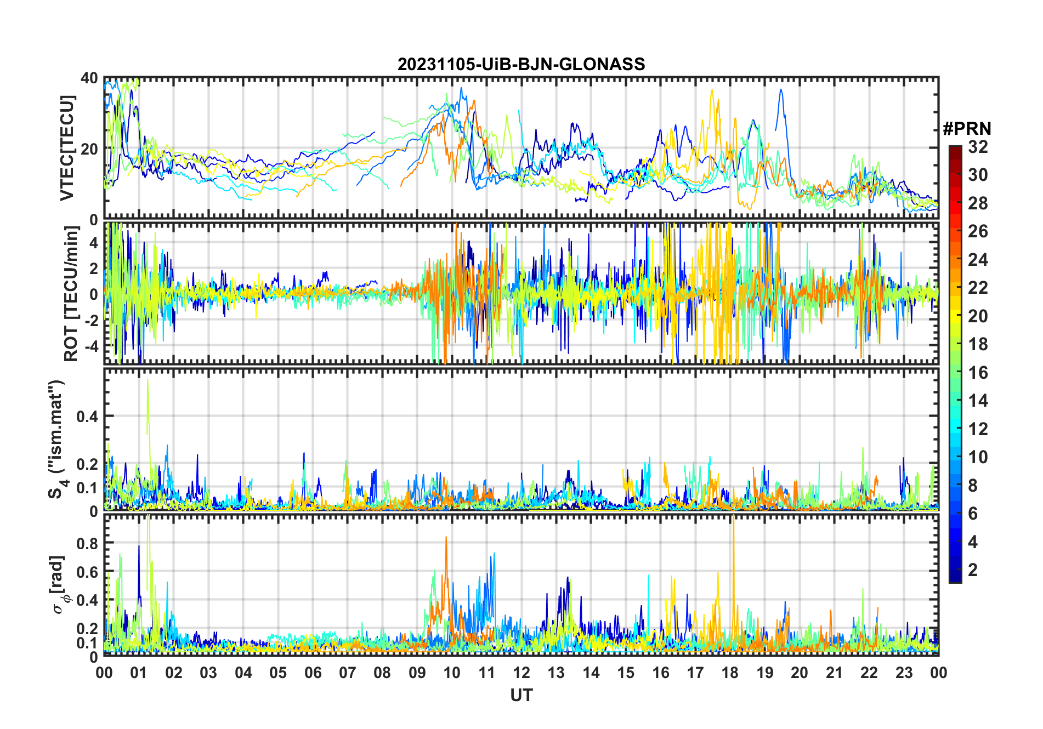Click the "01" tick on the UT axis
1043x729 pixels.
pos(139,673)
